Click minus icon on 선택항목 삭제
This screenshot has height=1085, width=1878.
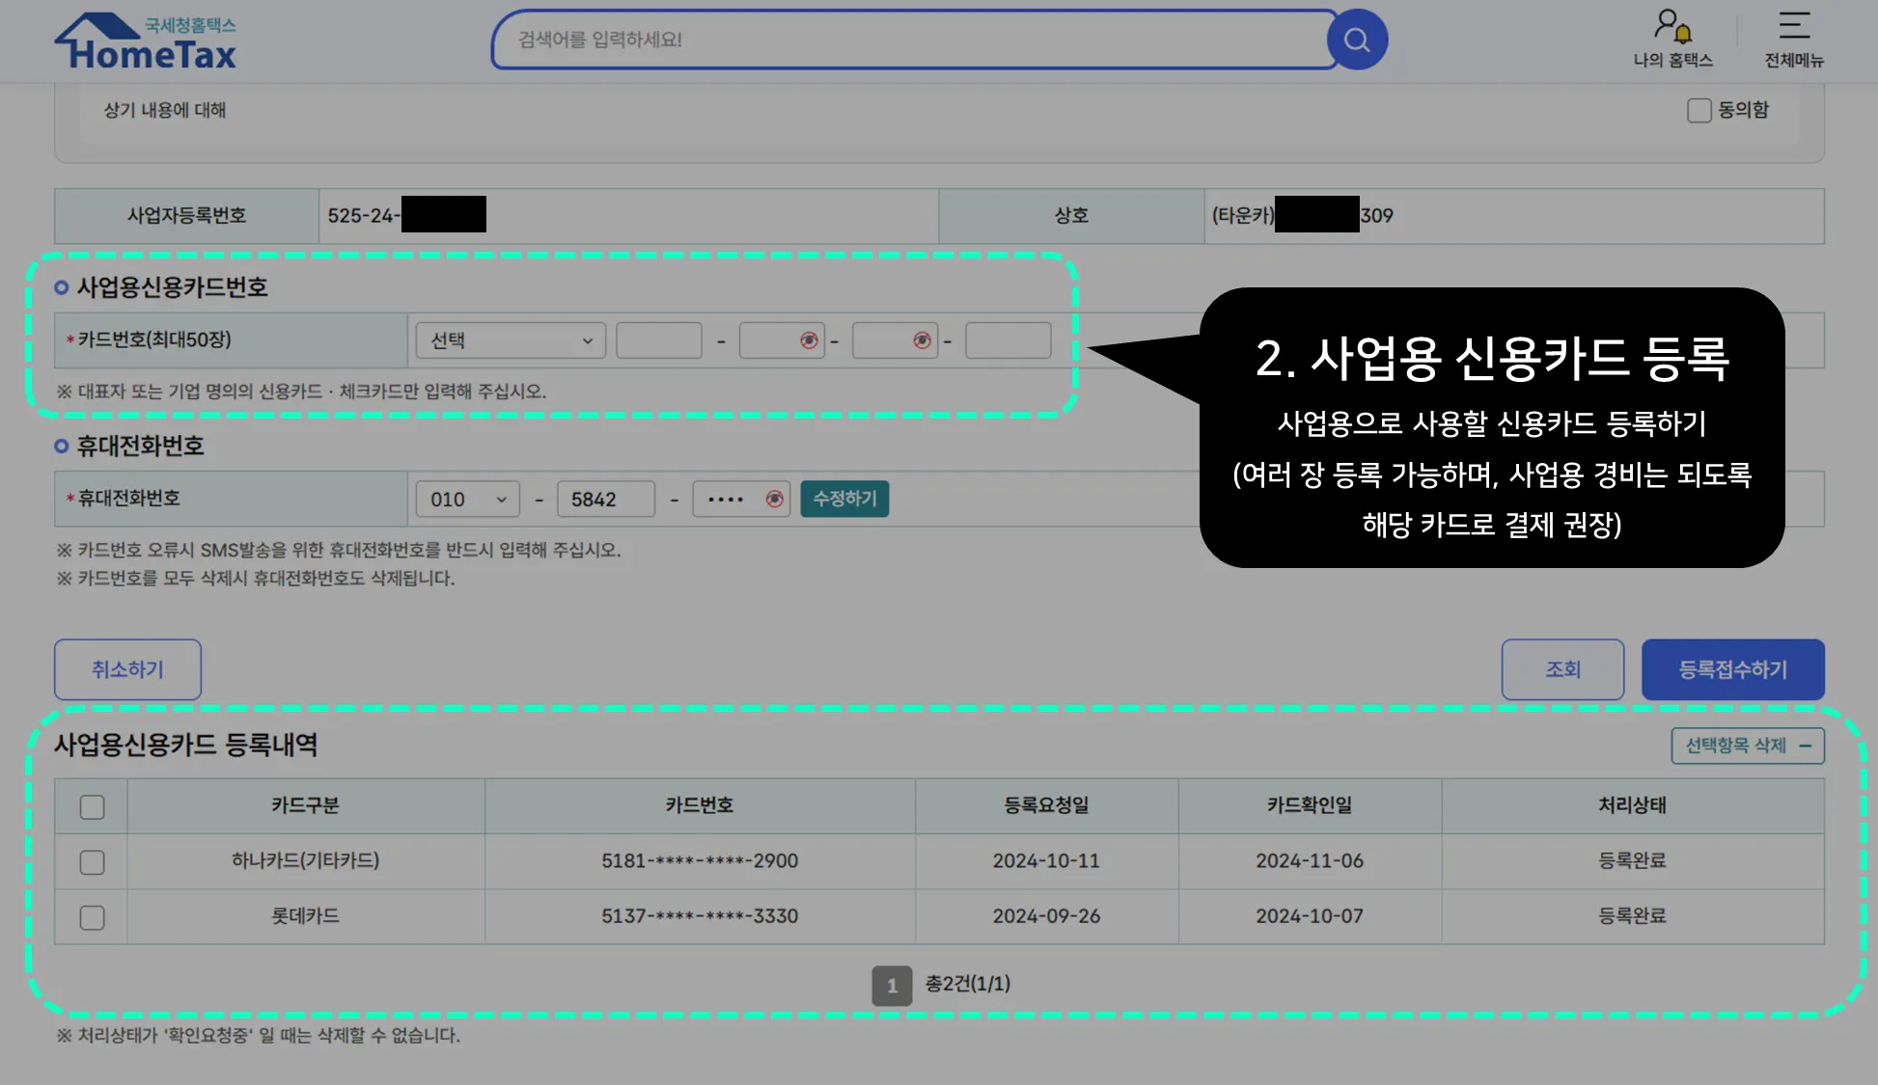tap(1806, 746)
